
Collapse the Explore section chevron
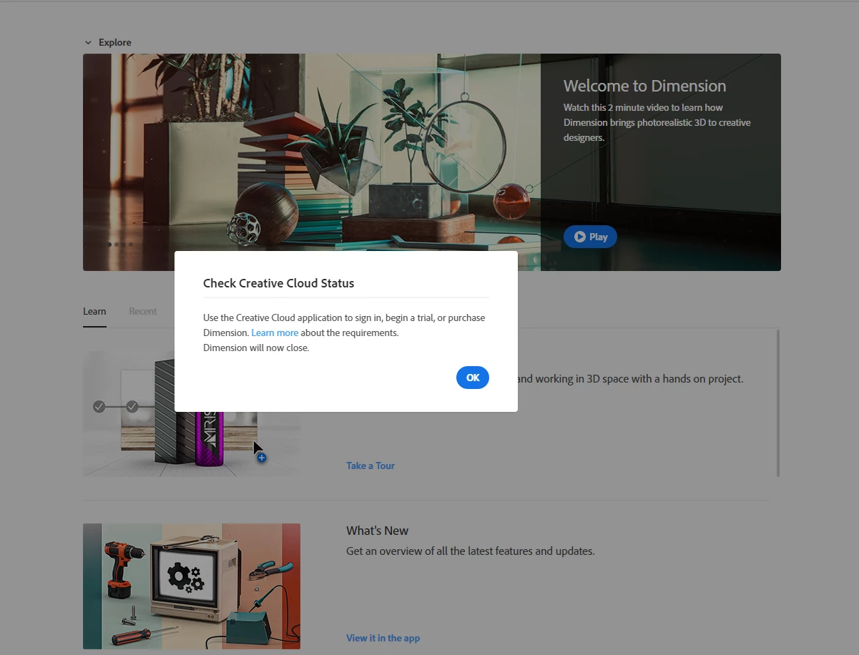click(88, 43)
